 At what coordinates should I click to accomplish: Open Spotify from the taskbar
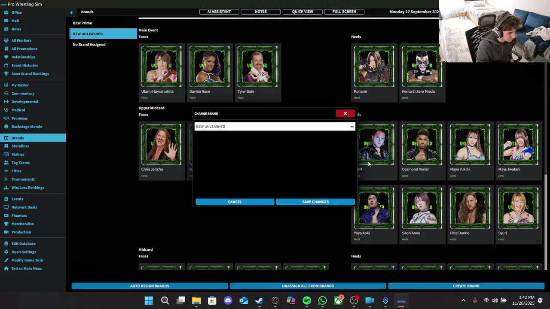(x=307, y=301)
